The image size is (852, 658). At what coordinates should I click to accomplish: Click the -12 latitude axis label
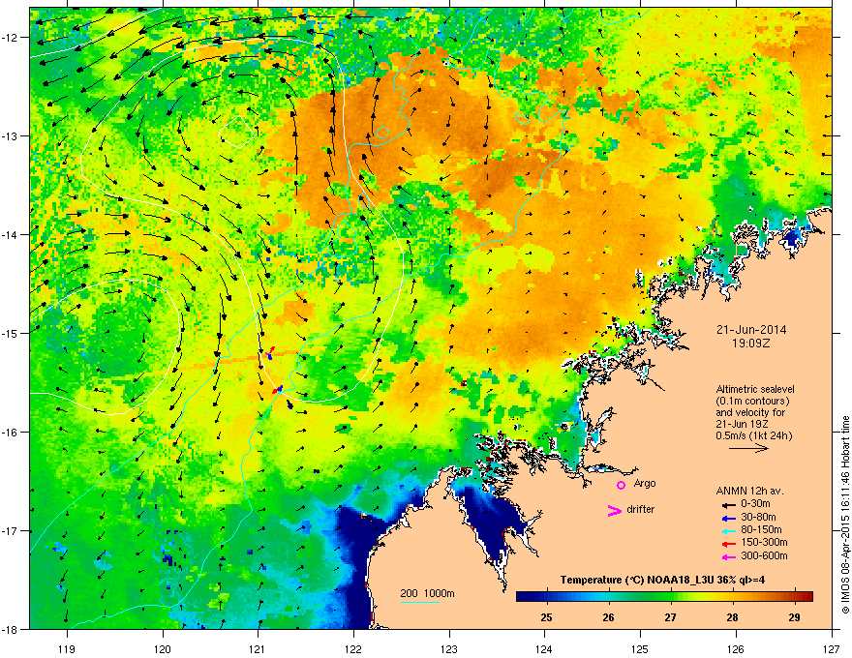pyautogui.click(x=11, y=38)
